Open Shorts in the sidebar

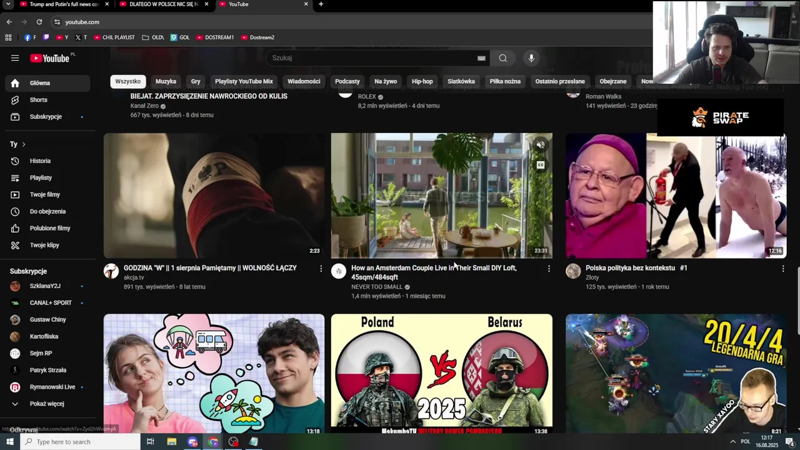[47, 100]
